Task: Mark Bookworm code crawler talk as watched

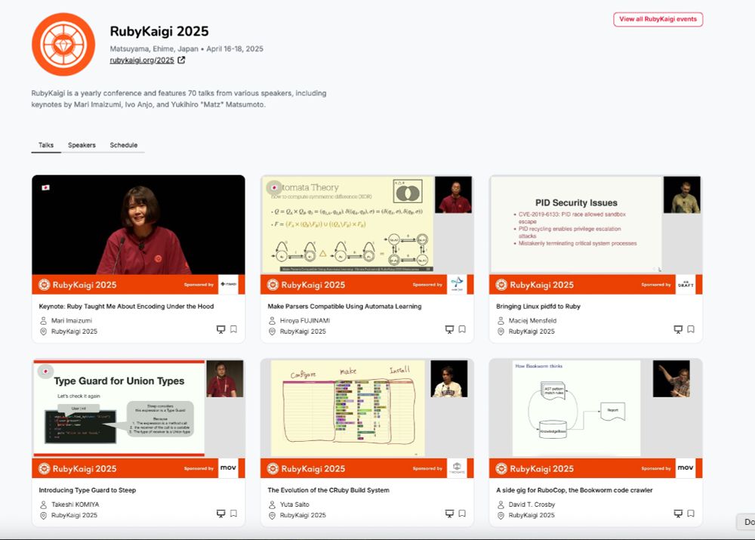Action: tap(678, 514)
